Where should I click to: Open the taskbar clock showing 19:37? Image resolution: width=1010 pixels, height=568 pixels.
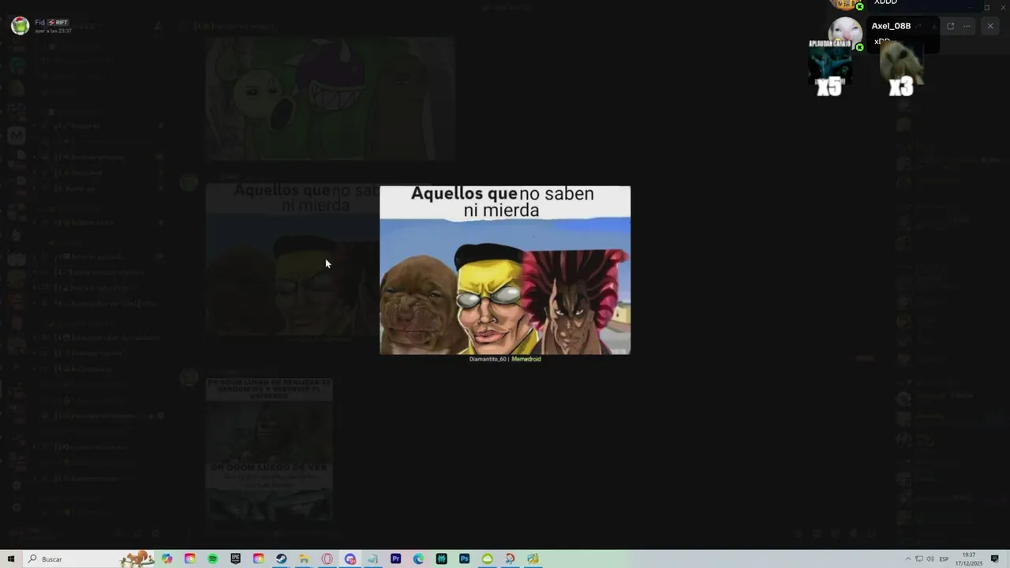point(969,559)
